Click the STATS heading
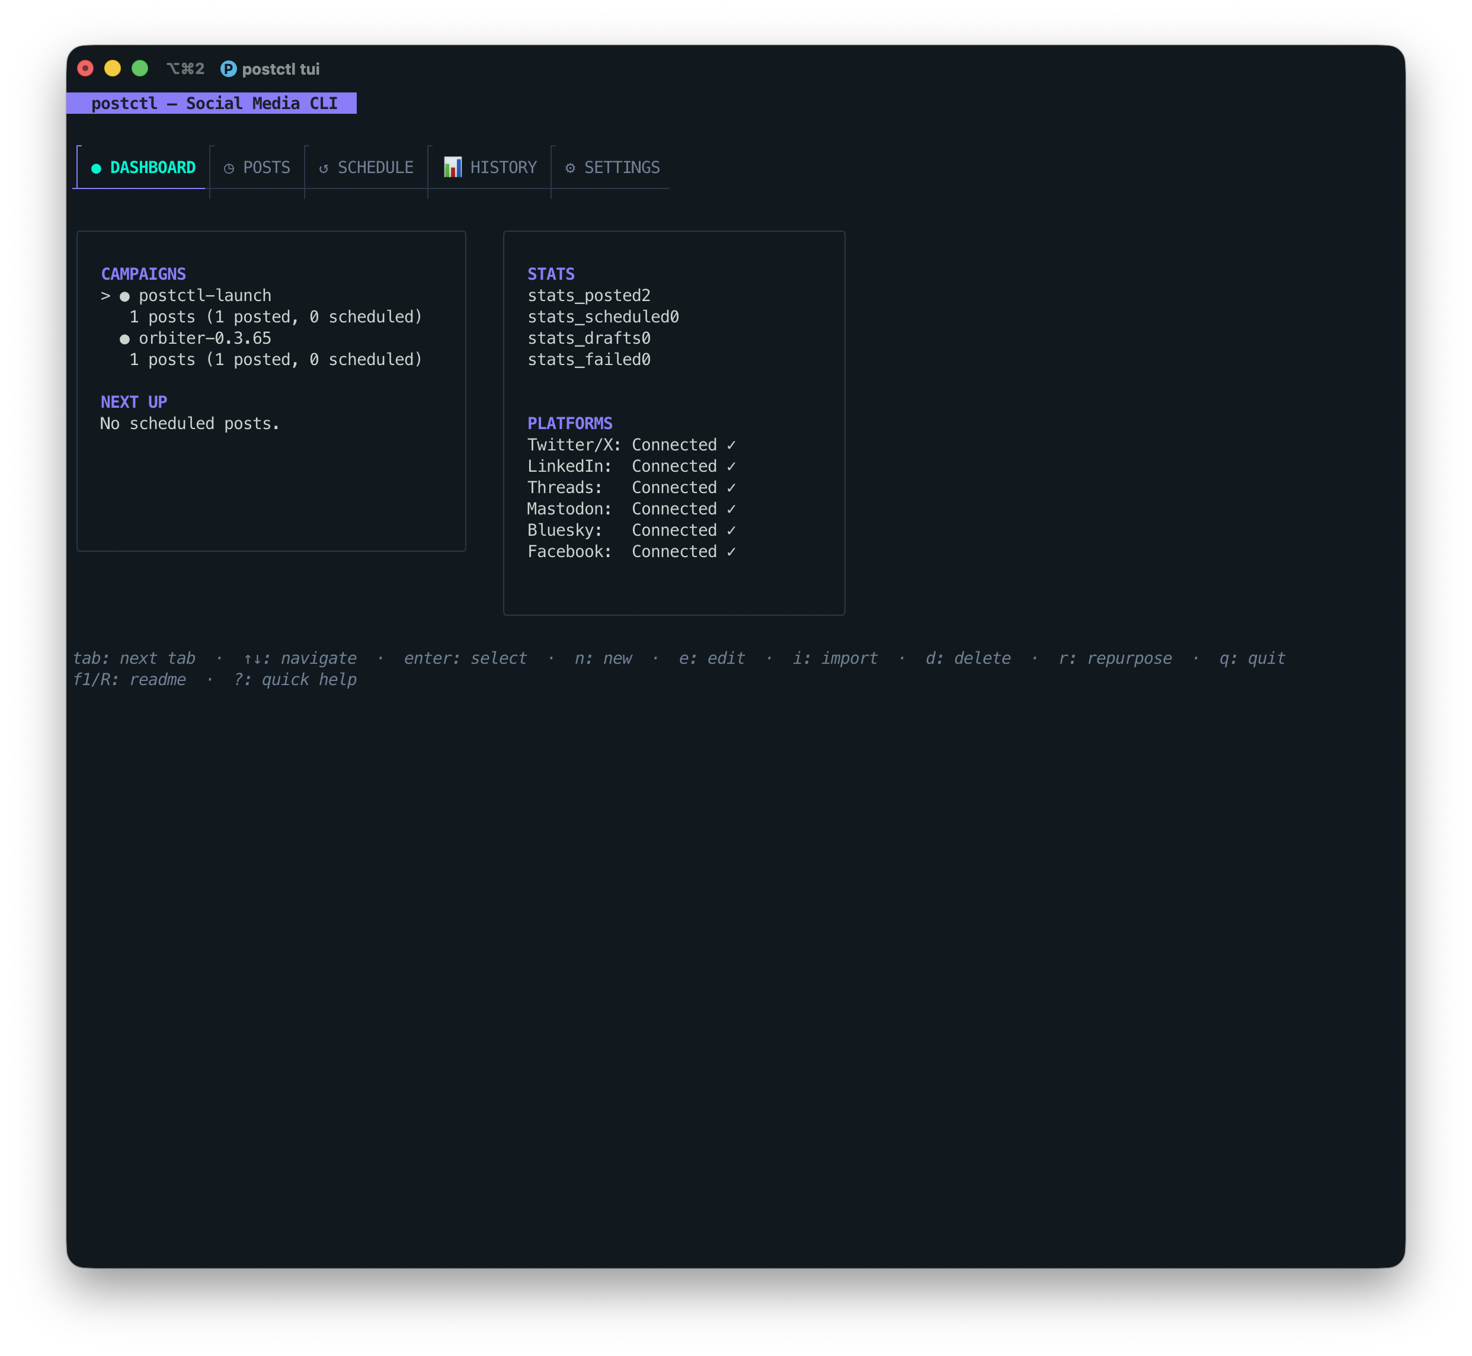This screenshot has width=1472, height=1356. 551,274
